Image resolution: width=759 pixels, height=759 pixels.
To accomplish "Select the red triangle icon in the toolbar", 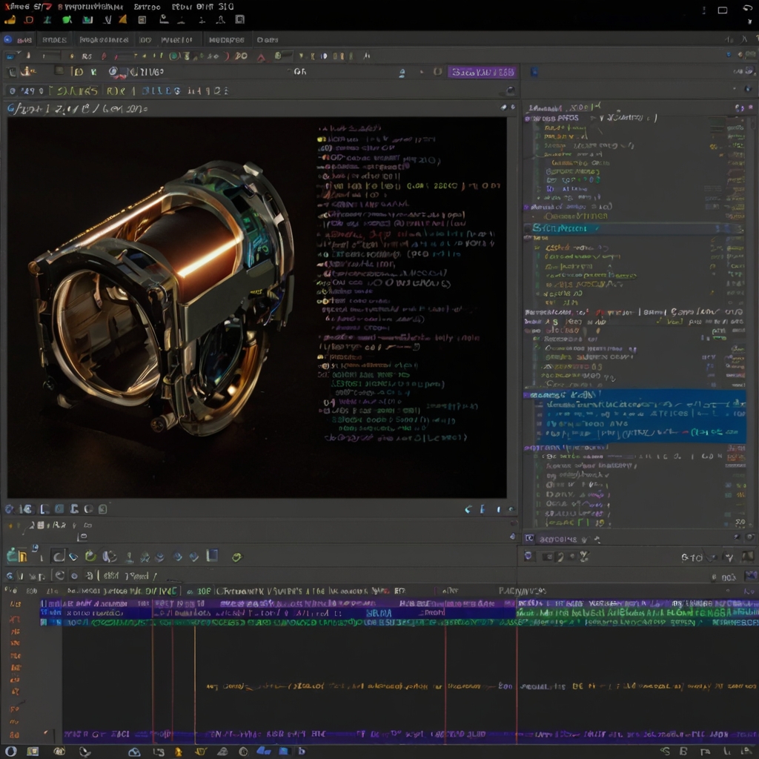I will (261, 56).
